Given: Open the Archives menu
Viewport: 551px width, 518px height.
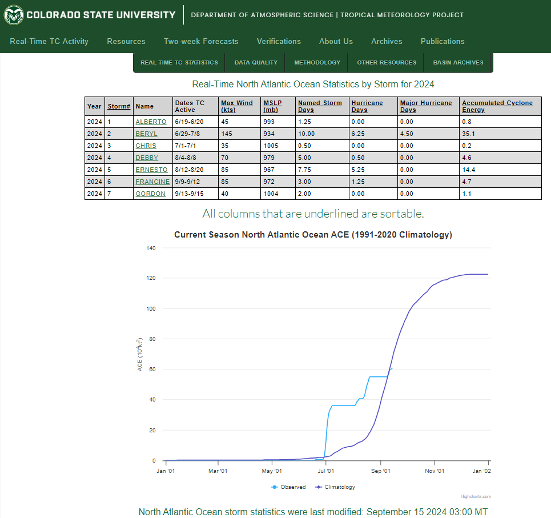Looking at the screenshot, I should (387, 42).
